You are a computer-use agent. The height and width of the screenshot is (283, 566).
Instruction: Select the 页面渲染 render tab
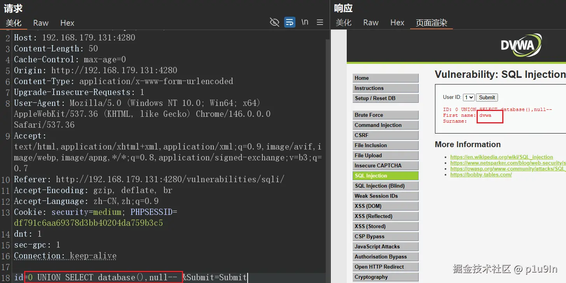click(431, 23)
